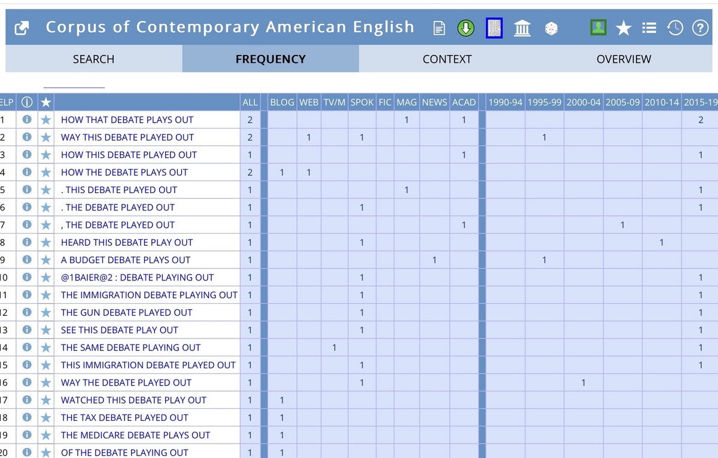Open the CONTEXT tab
Screen dimensions: 718x458
(x=447, y=59)
